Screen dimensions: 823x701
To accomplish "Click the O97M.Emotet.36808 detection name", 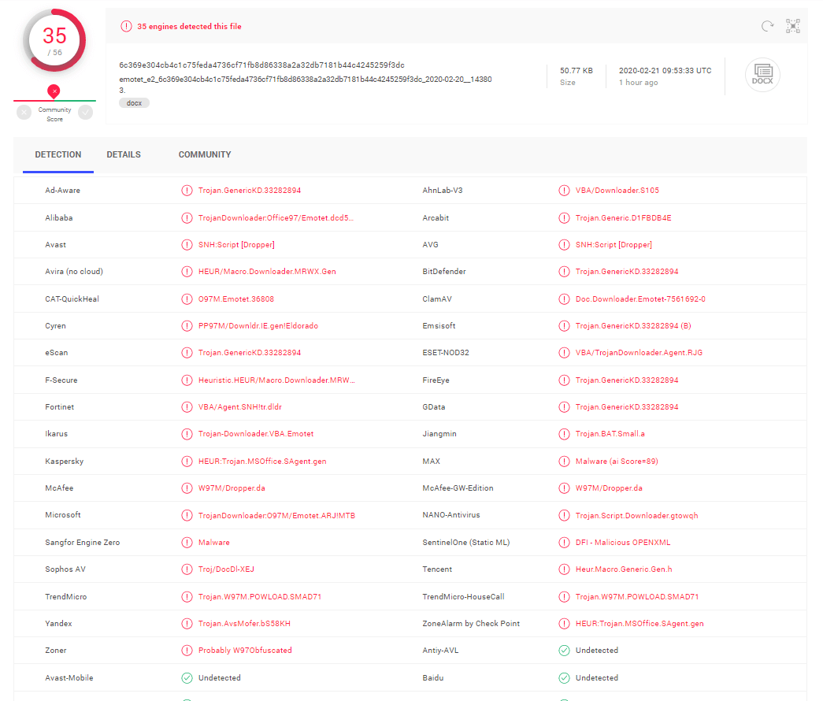I will coord(236,299).
